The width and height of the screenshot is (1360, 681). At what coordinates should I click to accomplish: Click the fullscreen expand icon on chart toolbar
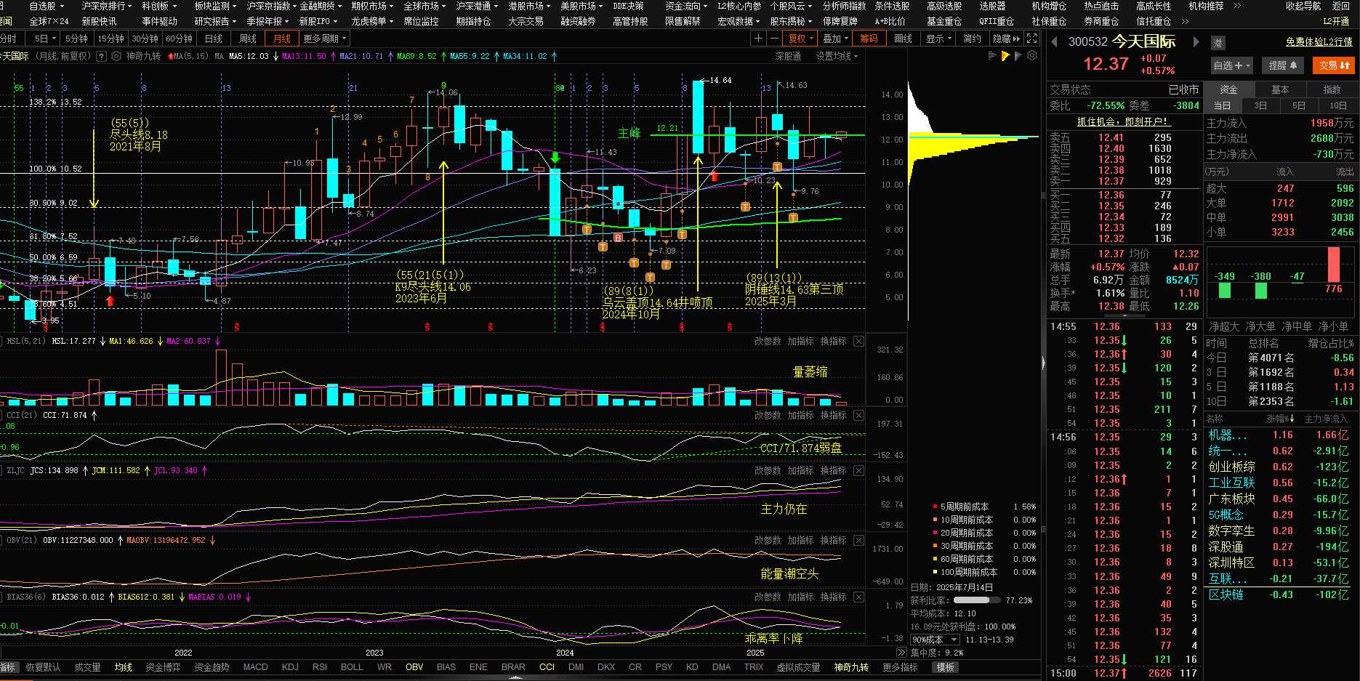tap(1032, 39)
